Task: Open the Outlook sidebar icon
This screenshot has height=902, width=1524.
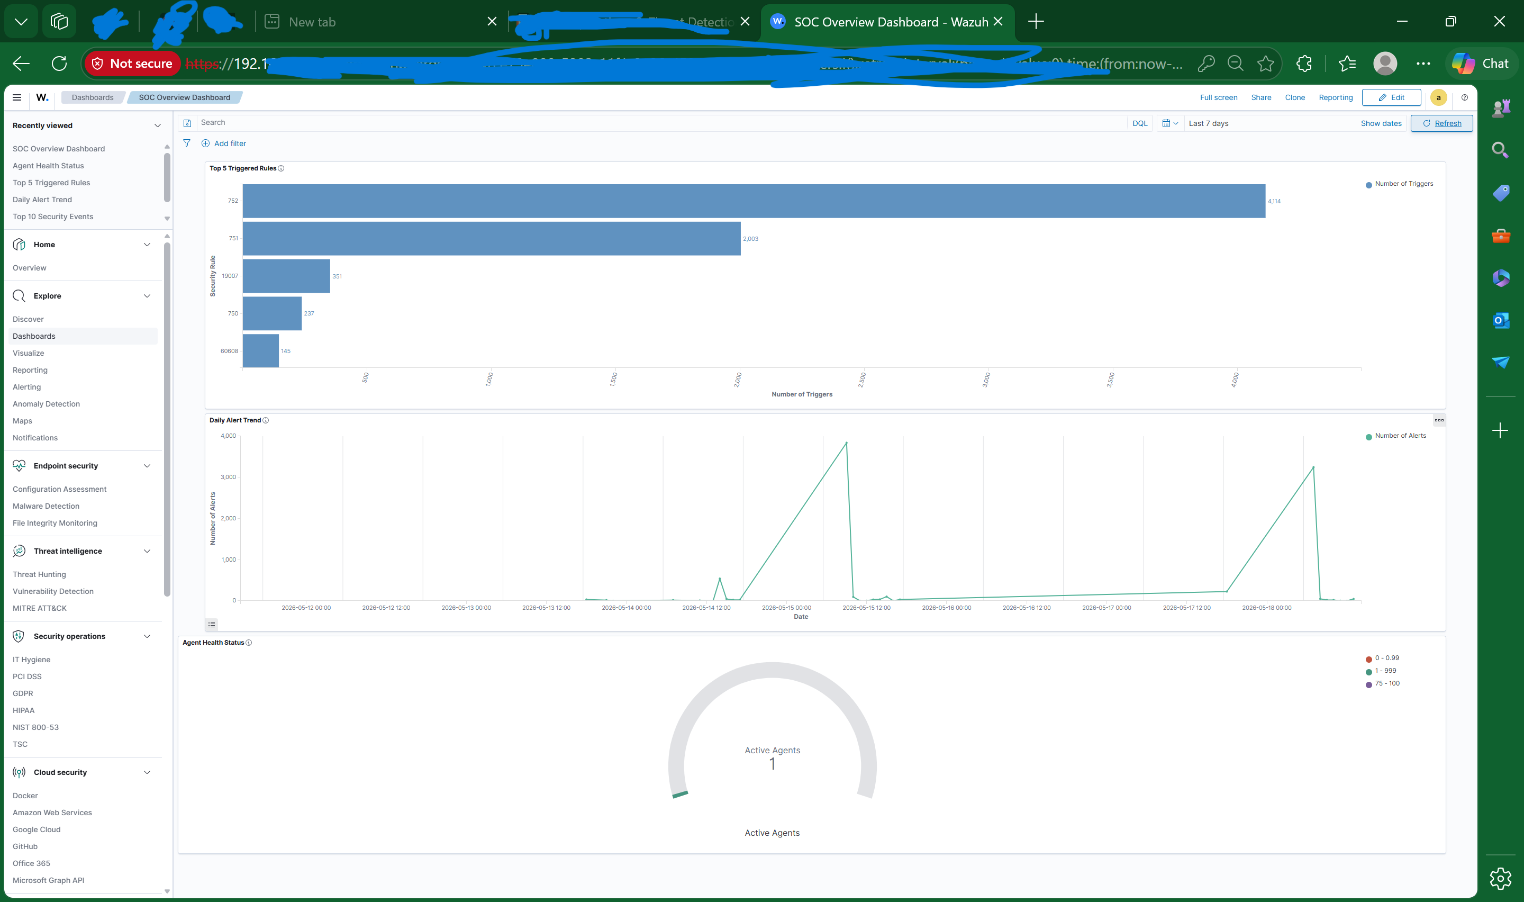Action: click(1500, 320)
